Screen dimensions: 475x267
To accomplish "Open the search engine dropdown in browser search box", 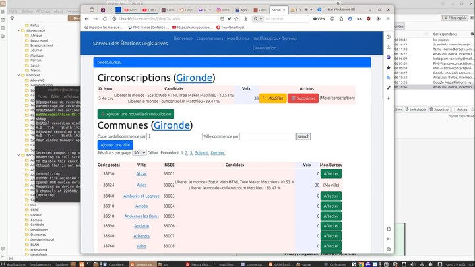I will click(x=258, y=18).
